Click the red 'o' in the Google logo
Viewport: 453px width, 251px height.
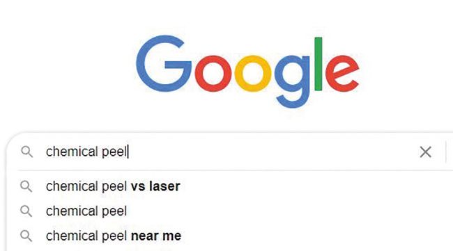(x=213, y=73)
